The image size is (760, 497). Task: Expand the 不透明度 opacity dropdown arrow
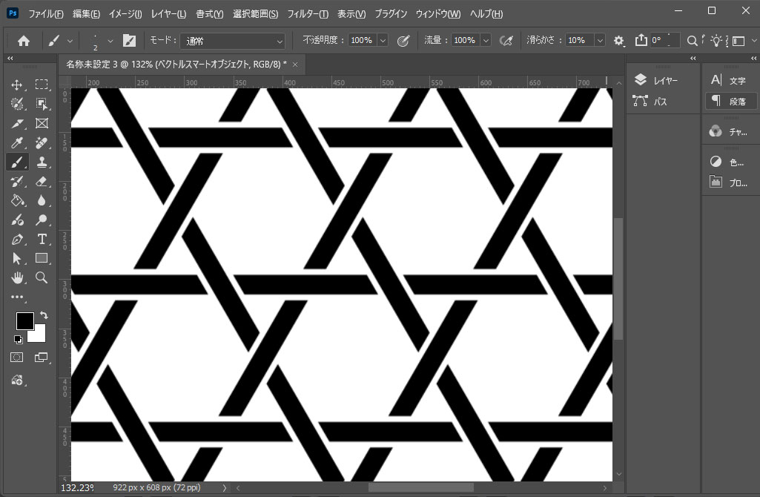coord(383,41)
